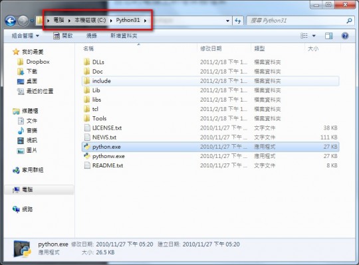This screenshot has width=359, height=265.
Task: Click the search magnifier icon
Action: coord(349,21)
